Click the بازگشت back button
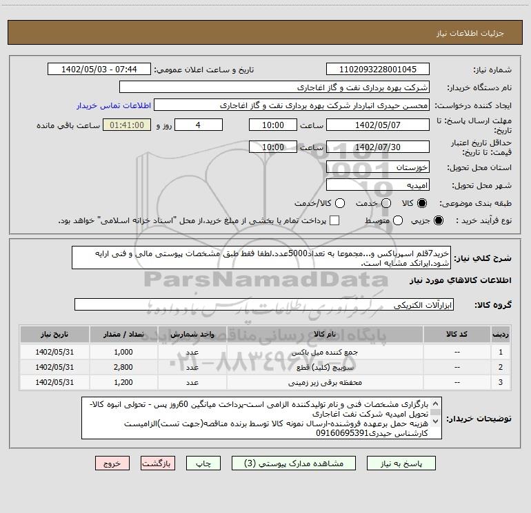 [158, 463]
